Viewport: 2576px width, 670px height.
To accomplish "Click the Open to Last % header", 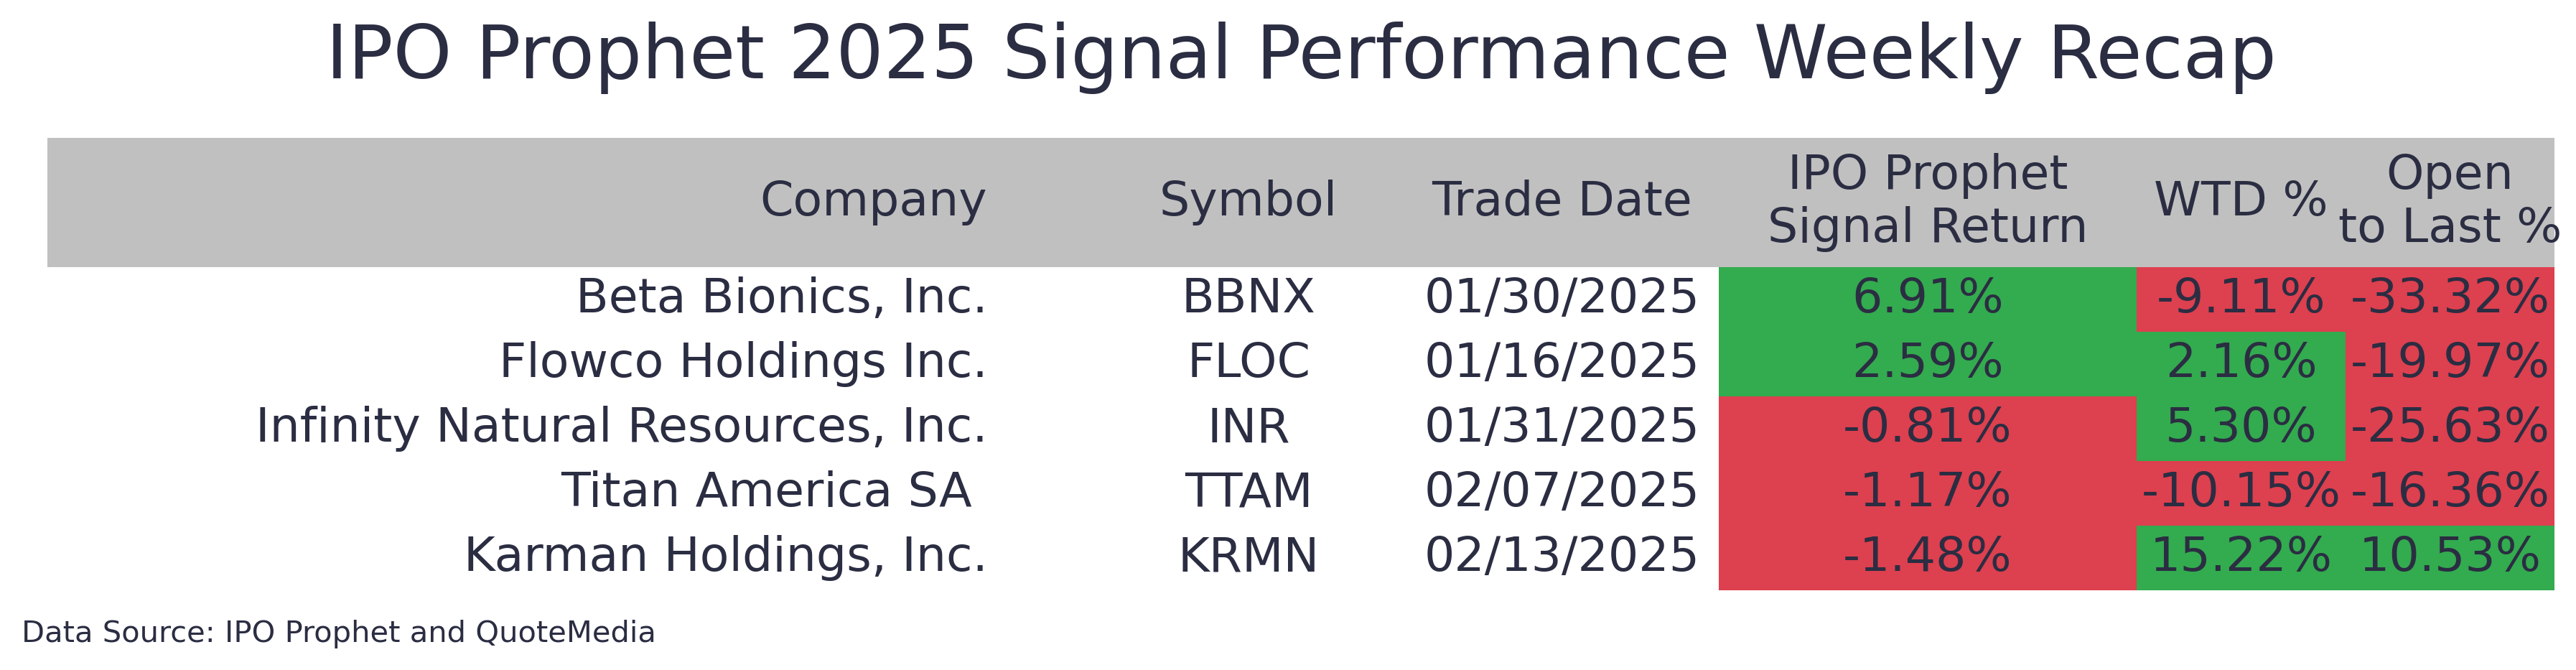I will point(2449,200).
